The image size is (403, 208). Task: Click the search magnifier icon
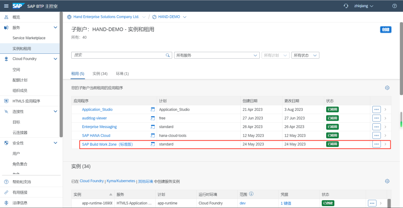click(x=168, y=55)
